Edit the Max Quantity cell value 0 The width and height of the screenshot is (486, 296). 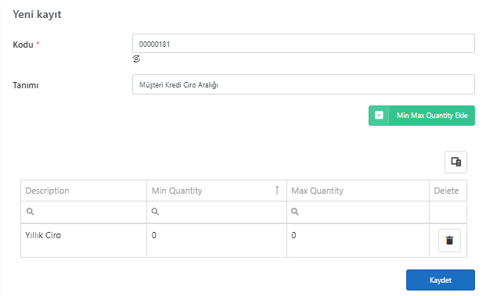(358, 241)
